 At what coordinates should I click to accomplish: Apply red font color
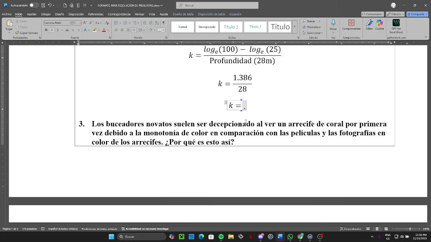[104, 30]
